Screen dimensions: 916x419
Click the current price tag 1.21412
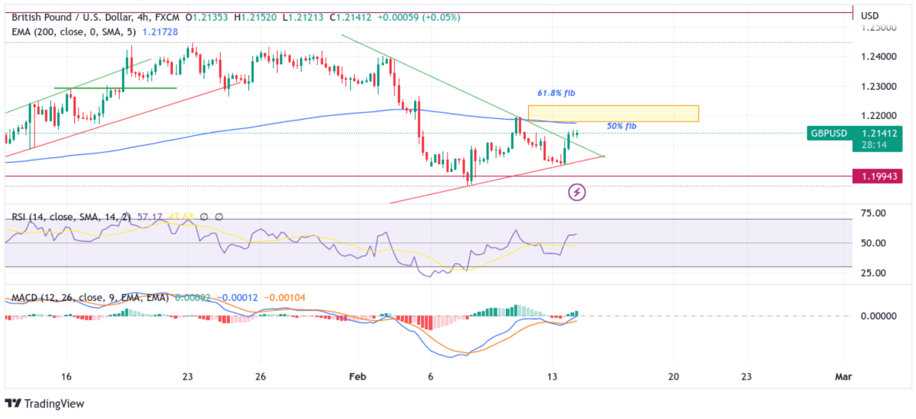(x=879, y=133)
